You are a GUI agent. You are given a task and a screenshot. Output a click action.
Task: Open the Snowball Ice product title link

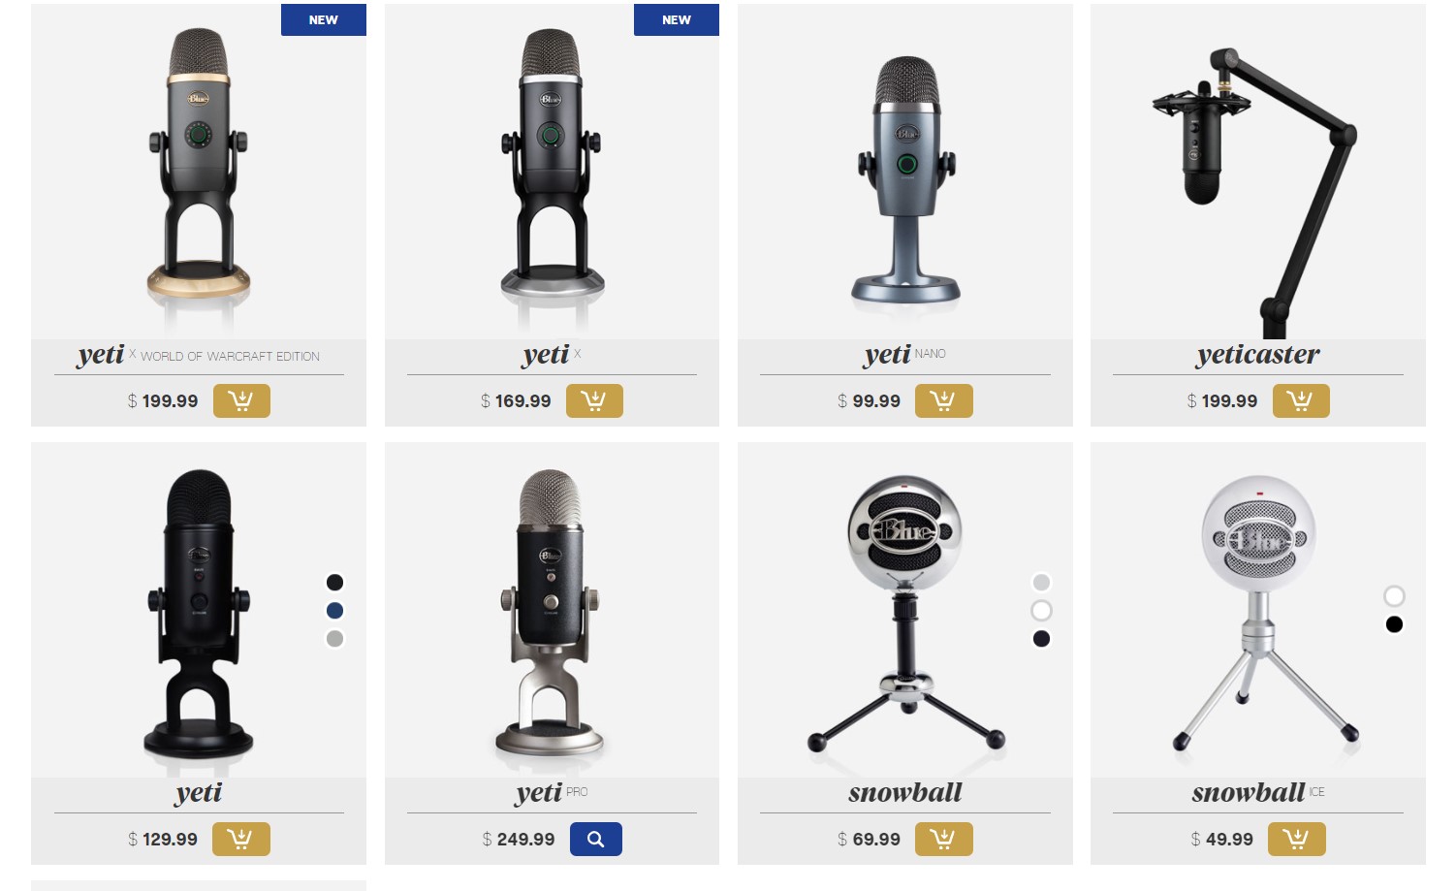point(1257,793)
